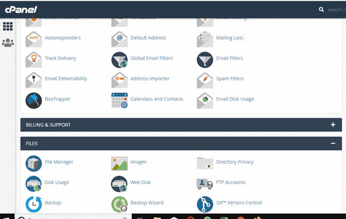Open the Images link
The width and height of the screenshot is (346, 219).
tap(138, 162)
